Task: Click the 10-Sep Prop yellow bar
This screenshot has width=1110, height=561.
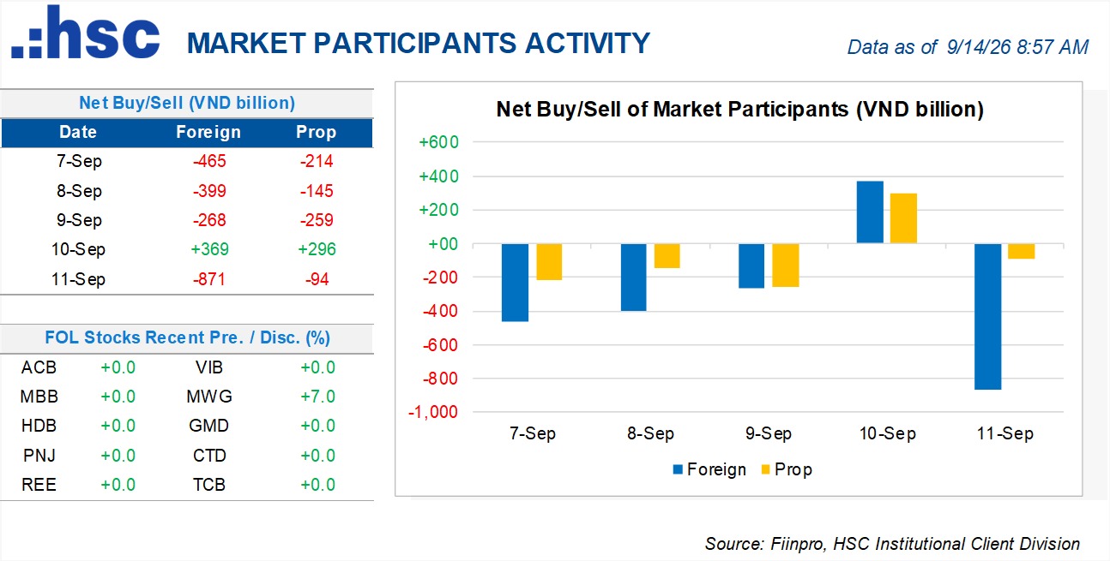Action: click(903, 218)
